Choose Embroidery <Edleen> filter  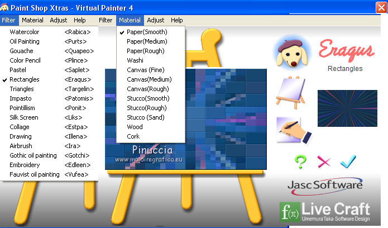[x=49, y=165]
